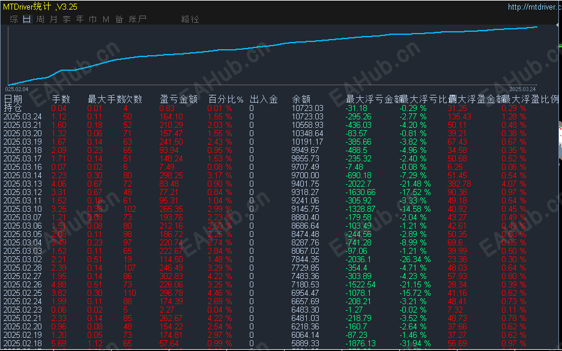Switch to the 账户 account tab

[x=137, y=19]
